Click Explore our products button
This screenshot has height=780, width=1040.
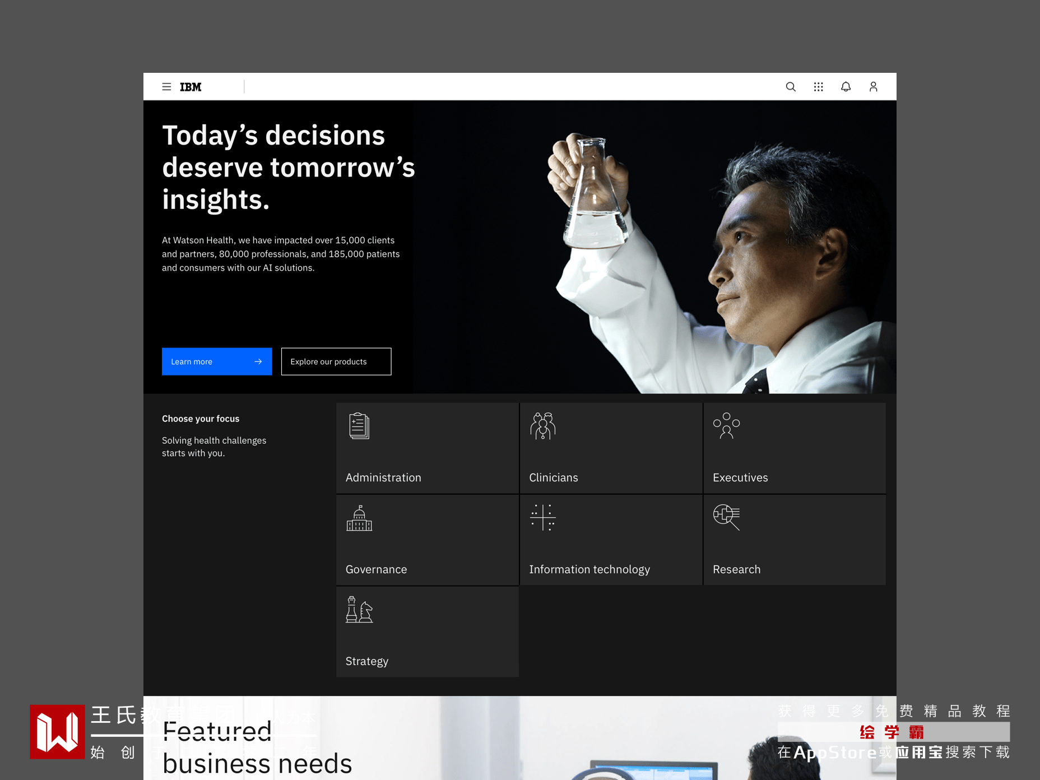coord(336,361)
